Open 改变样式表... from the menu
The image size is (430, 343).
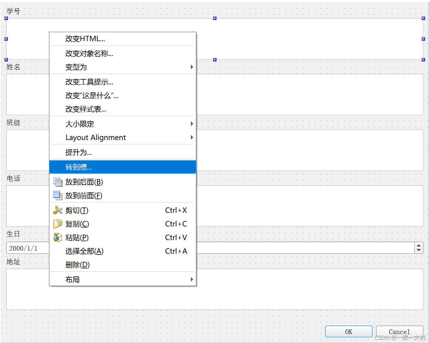(x=123, y=109)
